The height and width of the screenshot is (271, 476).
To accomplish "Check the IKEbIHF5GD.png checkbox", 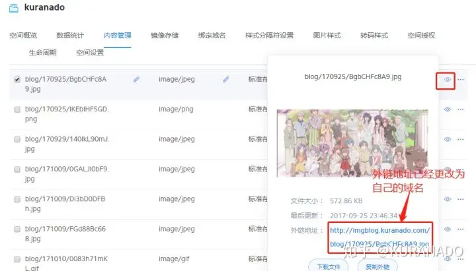I will coord(17,109).
